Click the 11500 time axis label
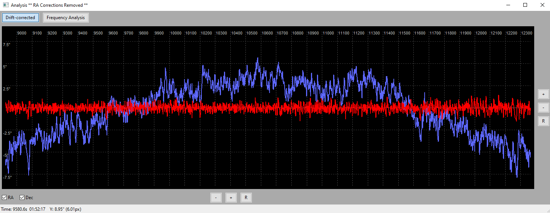 point(405,33)
